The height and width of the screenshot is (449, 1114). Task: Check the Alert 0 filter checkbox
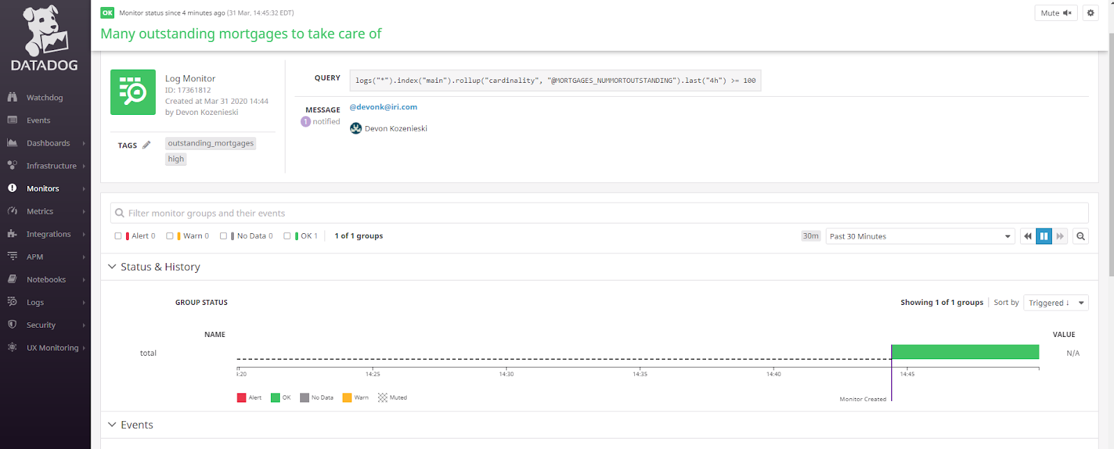pyautogui.click(x=118, y=236)
